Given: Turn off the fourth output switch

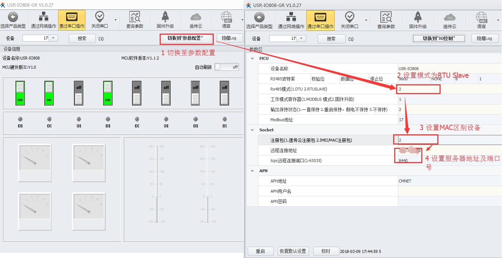Looking at the screenshot, I should click(108, 93).
